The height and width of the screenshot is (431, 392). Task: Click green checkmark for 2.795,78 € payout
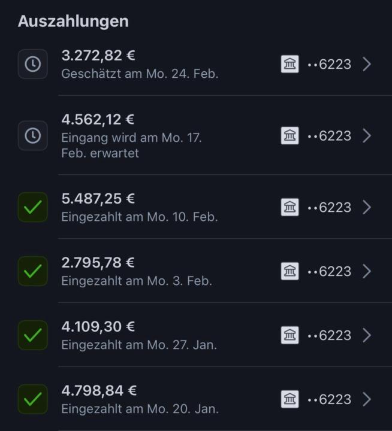click(32, 271)
